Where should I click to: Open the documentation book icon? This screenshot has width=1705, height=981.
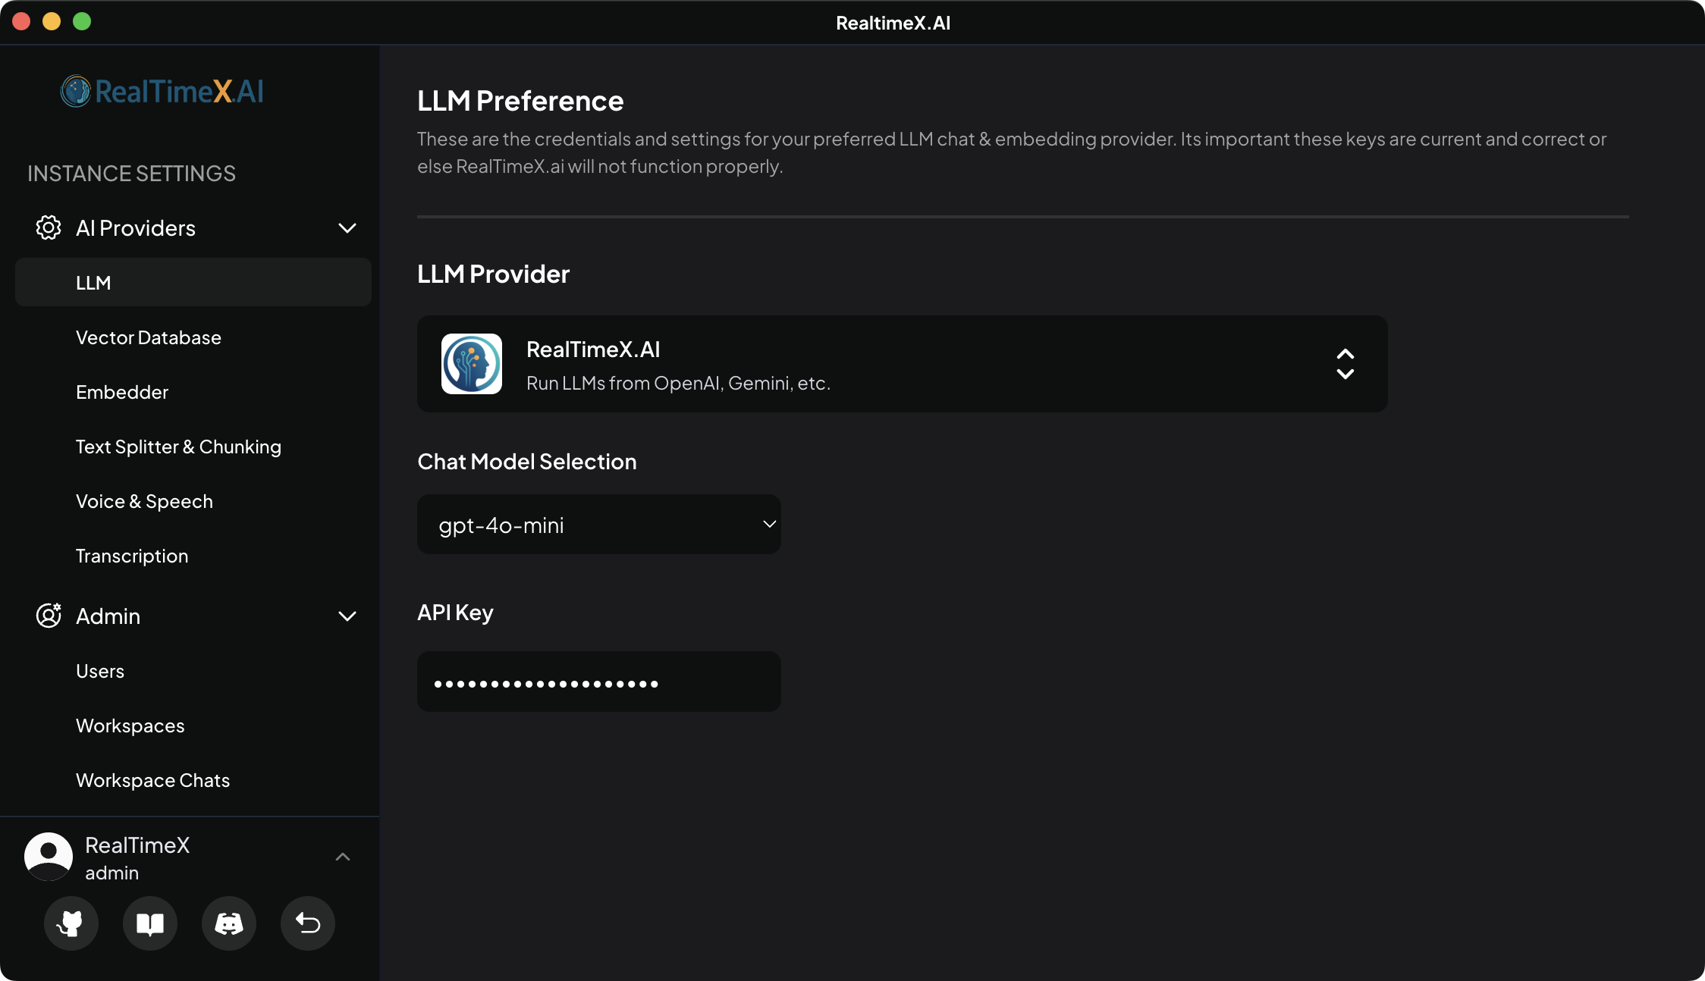[149, 923]
